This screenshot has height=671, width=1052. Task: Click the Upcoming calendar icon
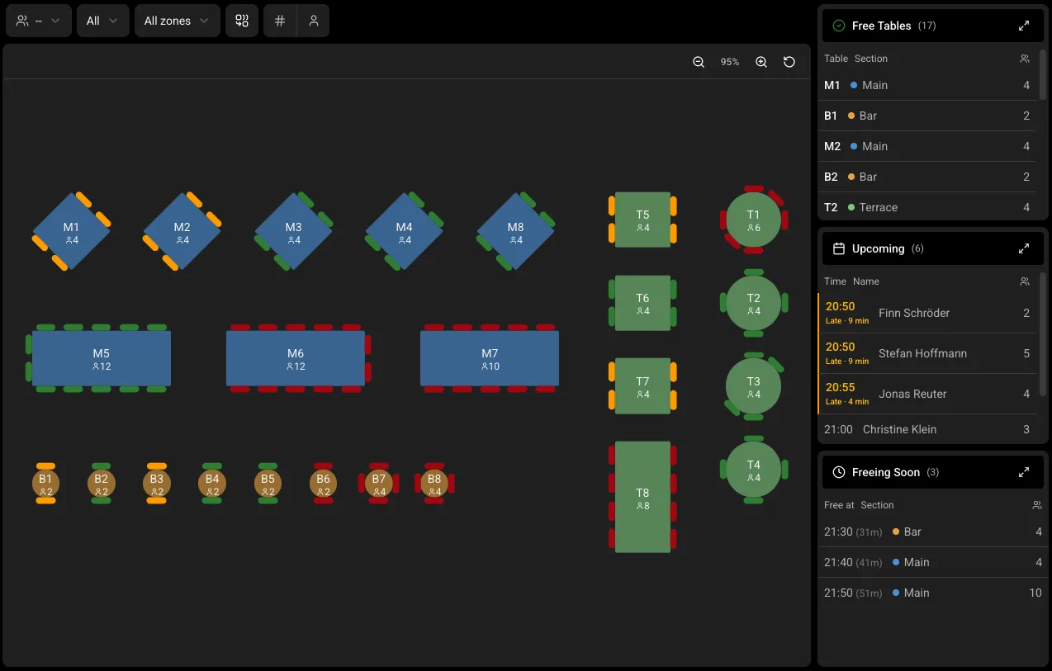839,248
